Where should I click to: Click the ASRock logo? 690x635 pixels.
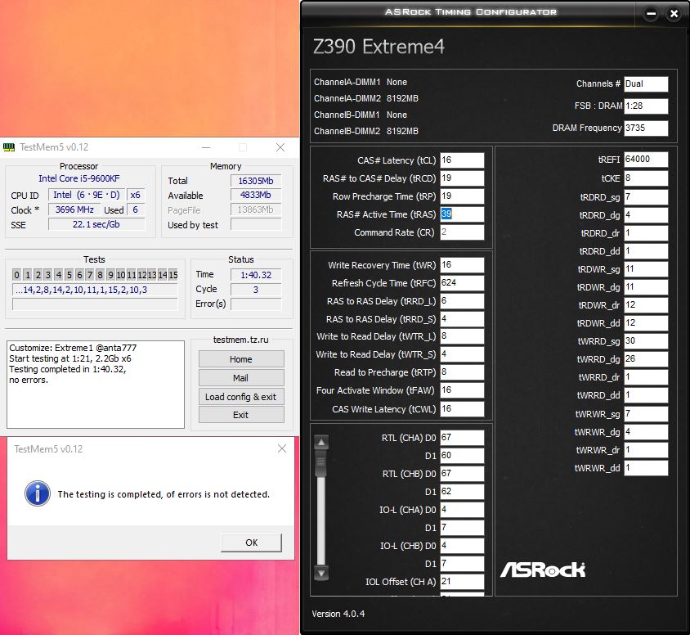pyautogui.click(x=543, y=570)
